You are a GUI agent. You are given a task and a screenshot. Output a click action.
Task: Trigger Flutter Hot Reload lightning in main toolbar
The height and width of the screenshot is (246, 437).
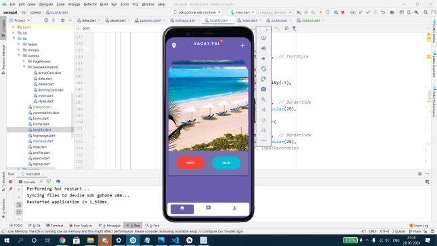click(x=320, y=13)
